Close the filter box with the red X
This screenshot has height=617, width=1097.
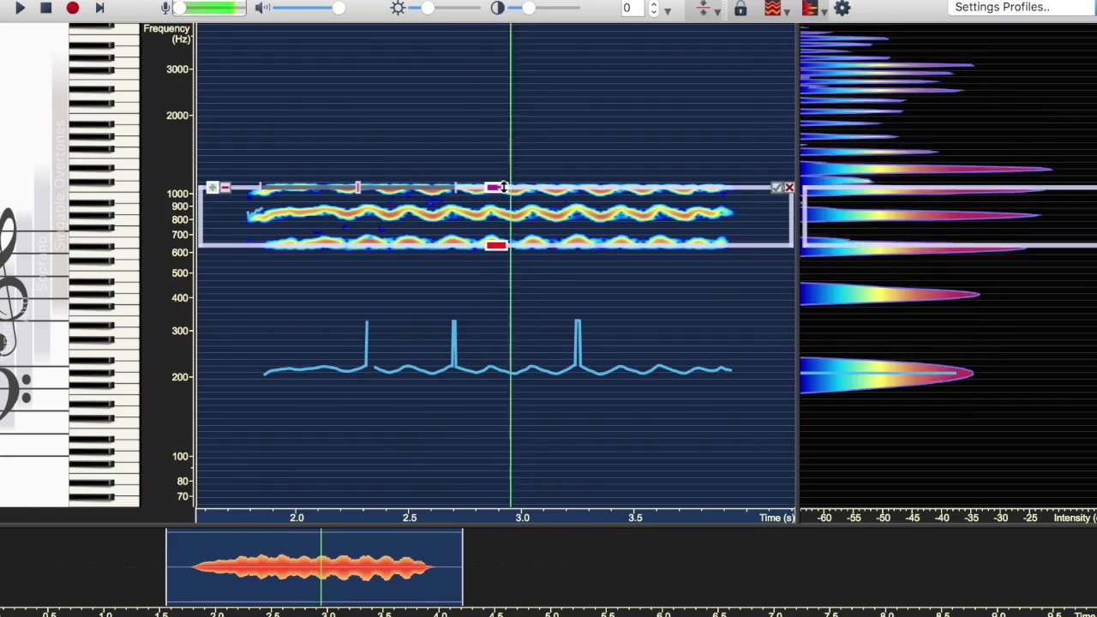pyautogui.click(x=789, y=187)
